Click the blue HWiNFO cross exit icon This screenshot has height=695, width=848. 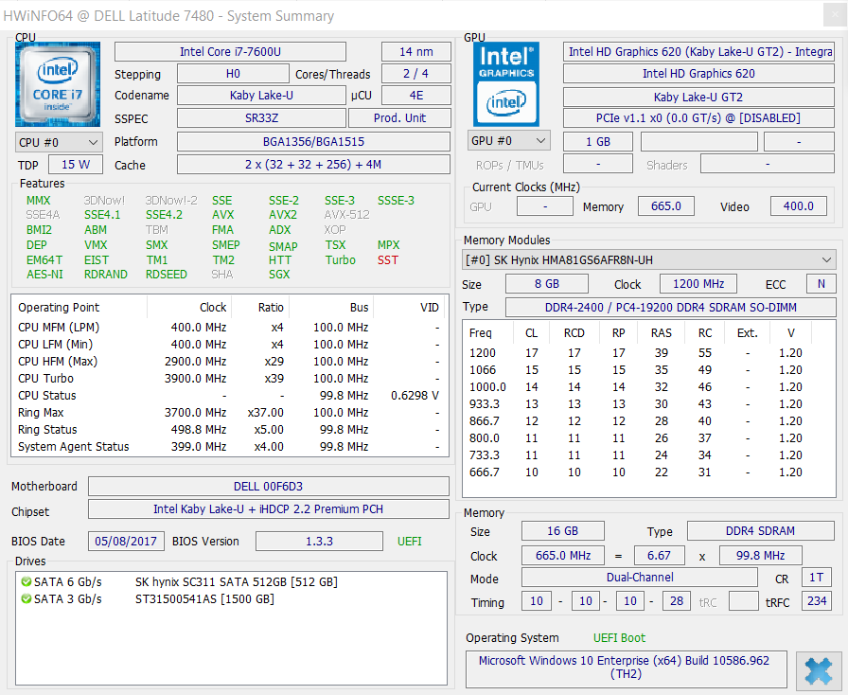[x=818, y=670]
